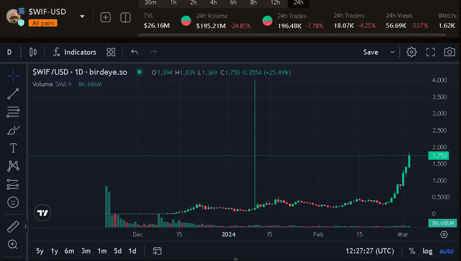Open the Save dropdown chevron
This screenshot has width=461, height=261.
click(x=392, y=52)
